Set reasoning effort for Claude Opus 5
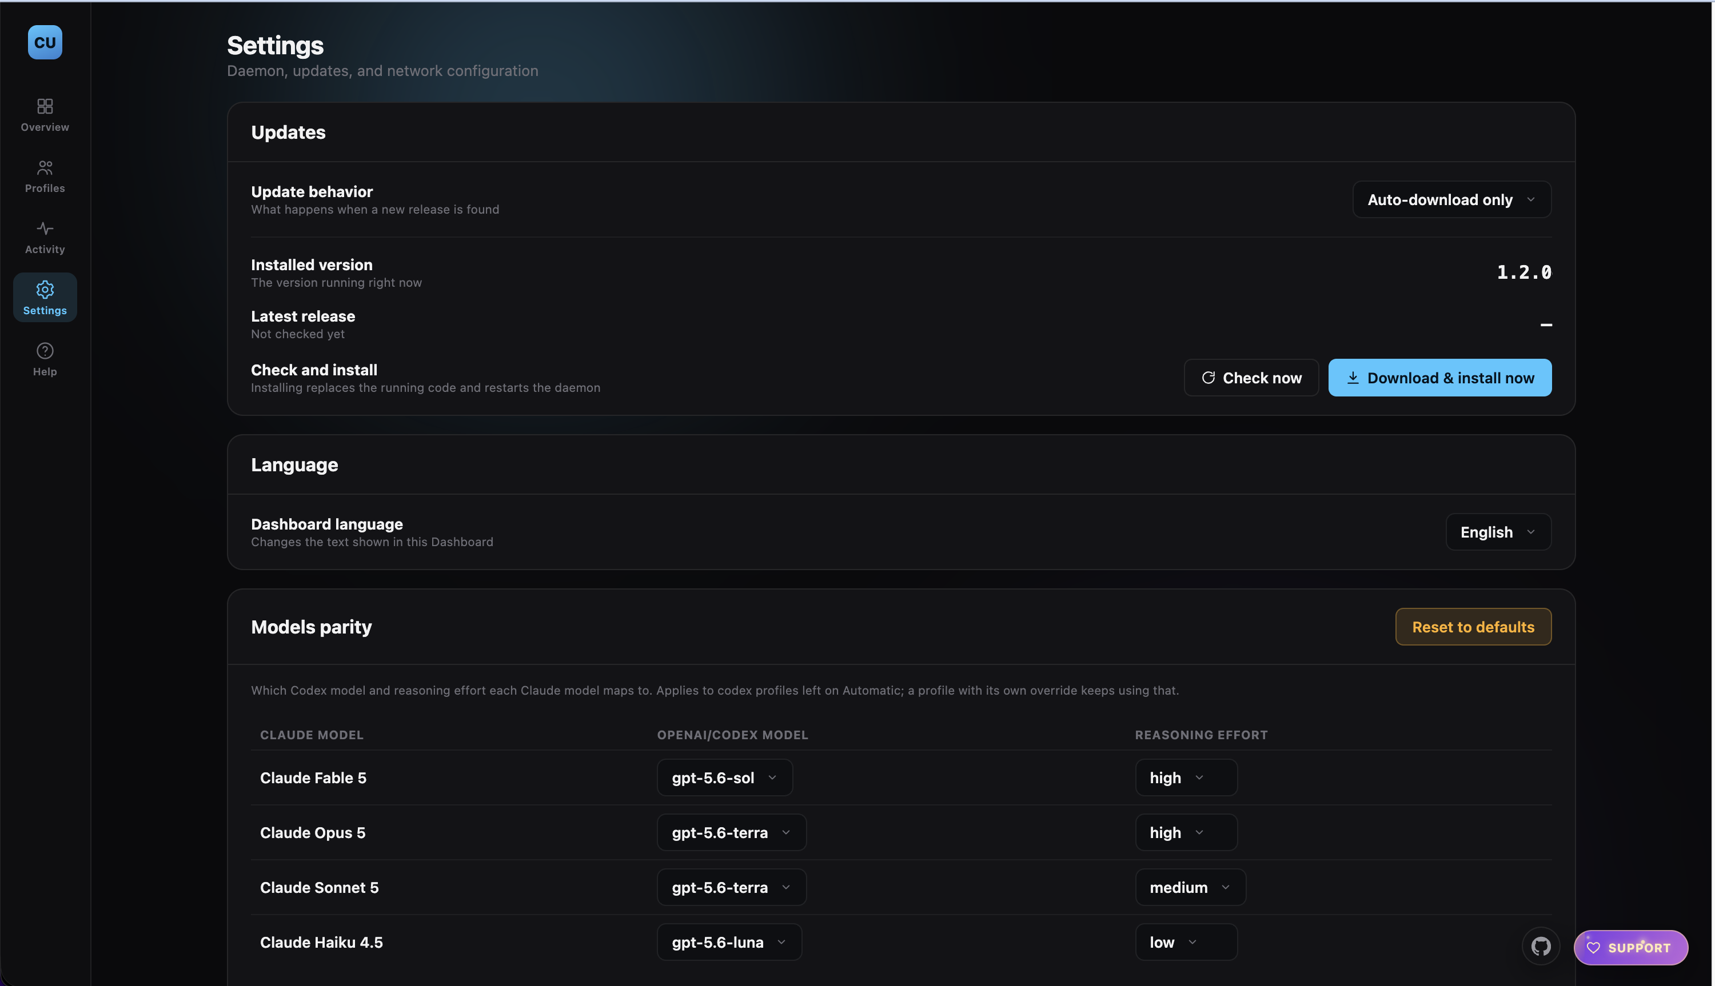This screenshot has height=986, width=1715. pos(1186,832)
